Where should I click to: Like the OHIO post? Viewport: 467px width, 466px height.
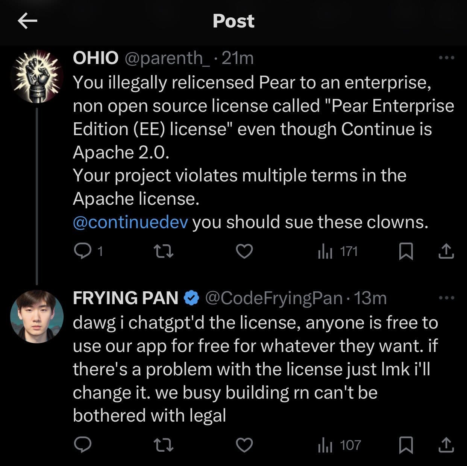pos(244,251)
